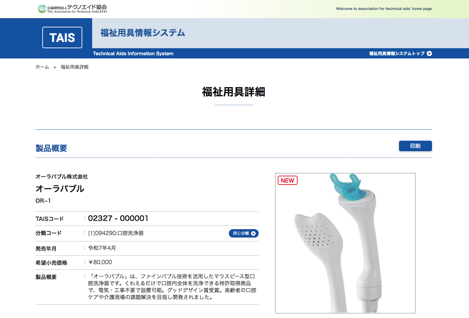Click the 製品概要 section heading
The width and height of the screenshot is (469, 318).
point(51,148)
